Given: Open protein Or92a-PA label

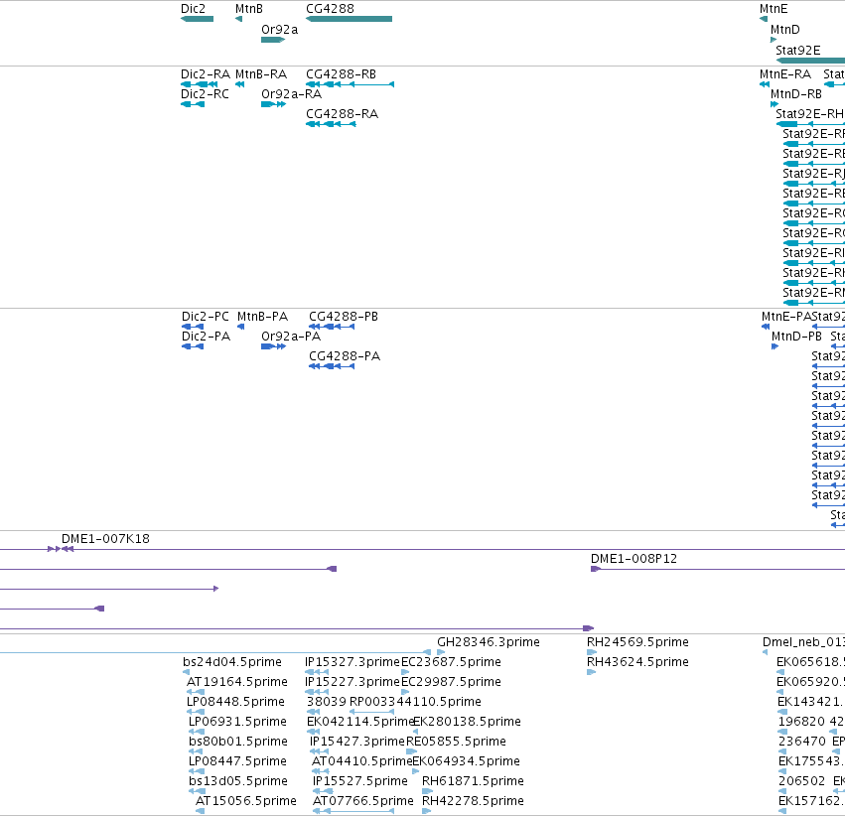Looking at the screenshot, I should tap(291, 337).
